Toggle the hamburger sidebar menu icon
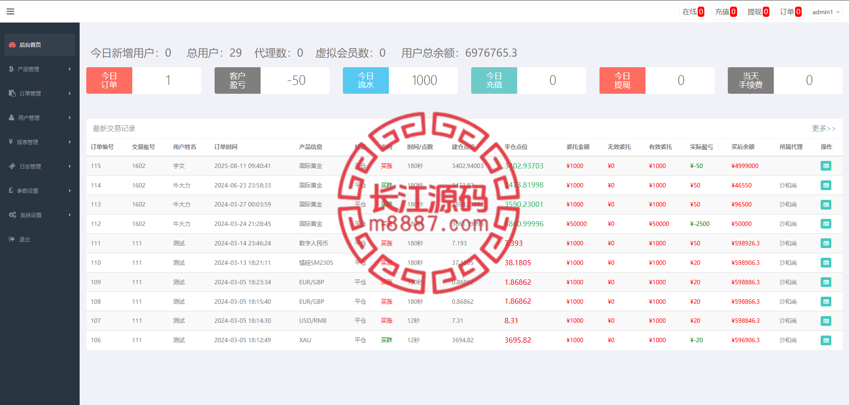Image resolution: width=849 pixels, height=405 pixels. 11,11
